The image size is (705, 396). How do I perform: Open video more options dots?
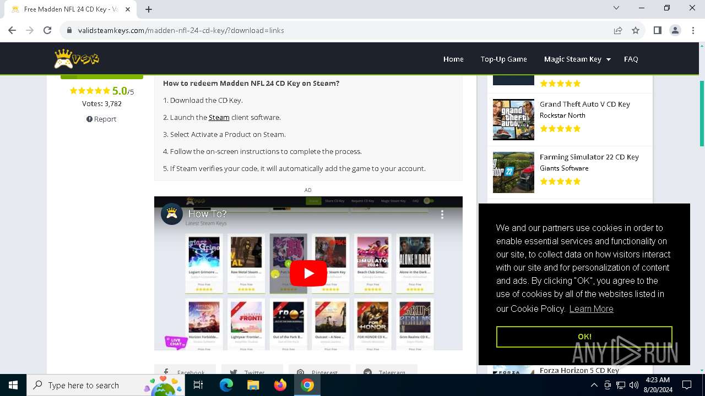coord(442,215)
